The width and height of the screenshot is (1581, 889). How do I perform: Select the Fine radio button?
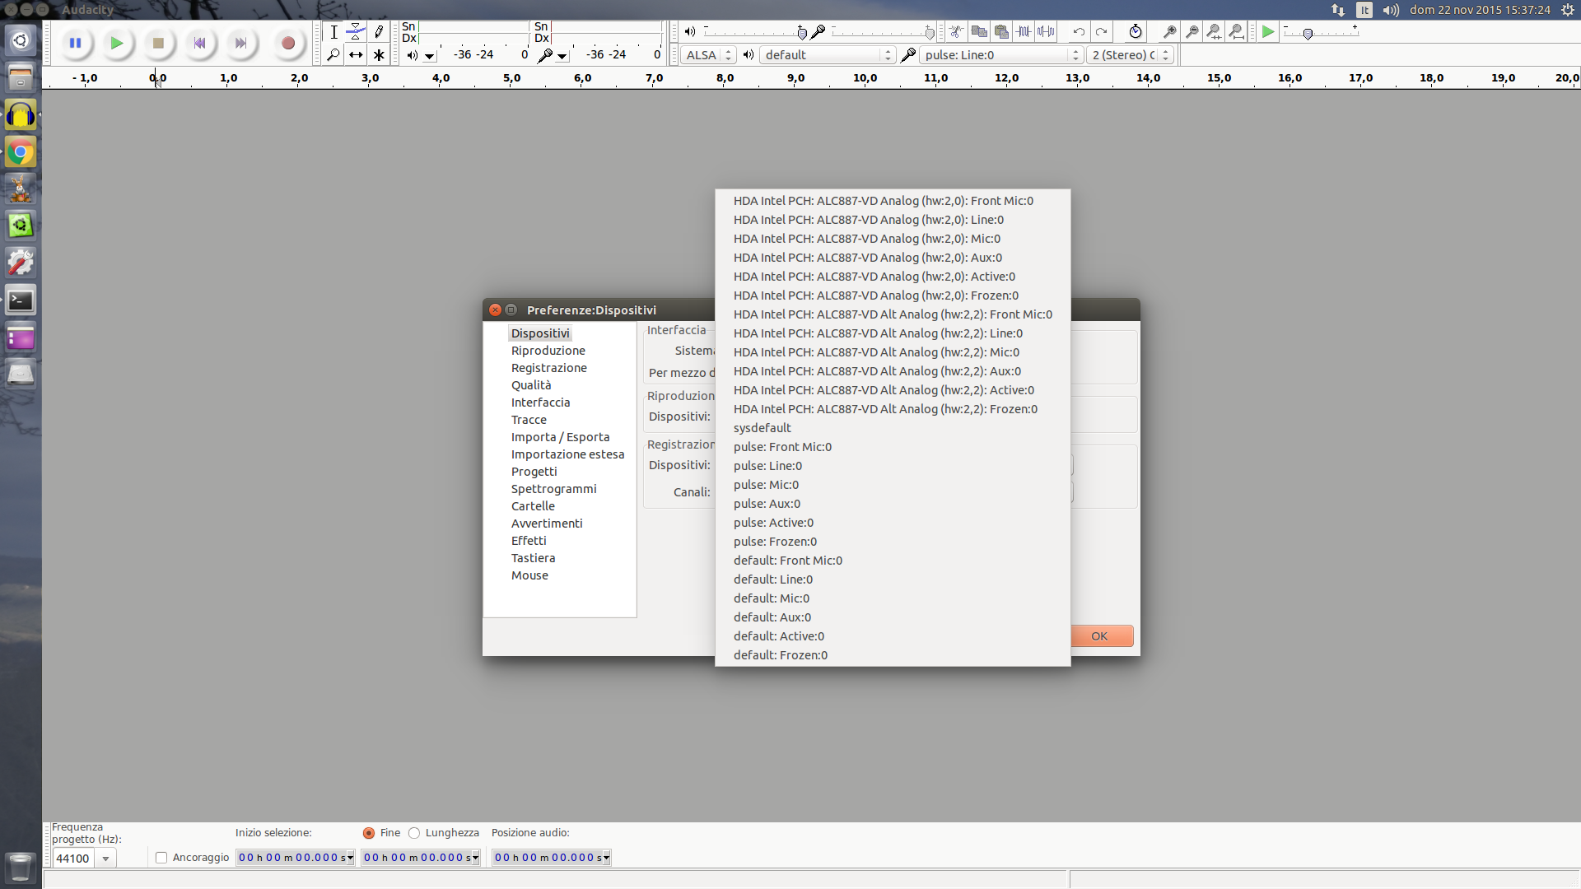click(369, 833)
